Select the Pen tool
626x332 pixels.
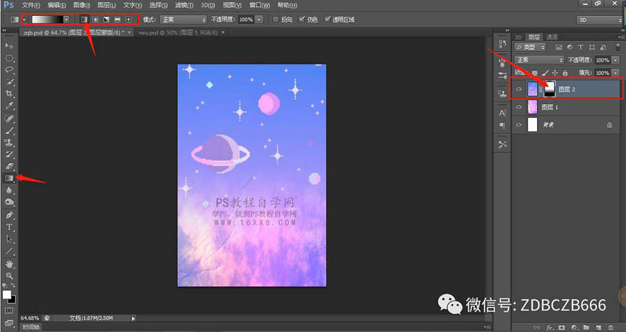point(9,215)
